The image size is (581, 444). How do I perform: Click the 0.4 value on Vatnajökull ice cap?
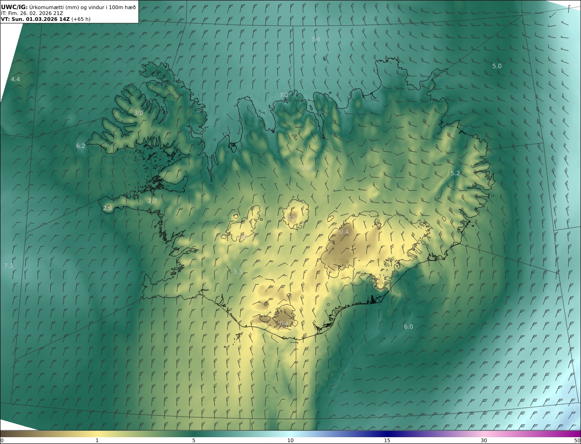[x=345, y=232]
